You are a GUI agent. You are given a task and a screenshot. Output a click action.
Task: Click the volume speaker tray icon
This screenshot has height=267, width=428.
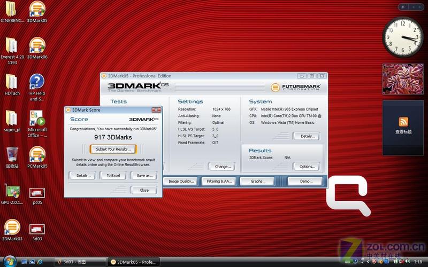[x=408, y=261]
